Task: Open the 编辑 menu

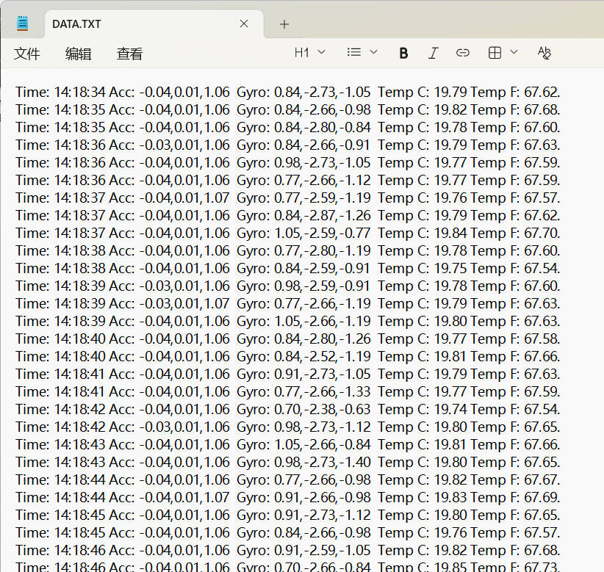Action: tap(78, 53)
